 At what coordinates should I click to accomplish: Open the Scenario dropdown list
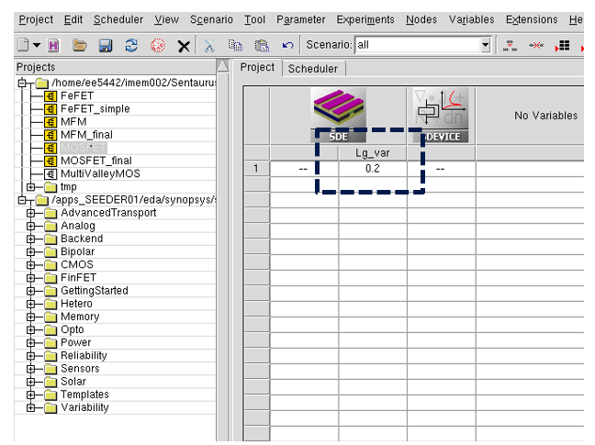pos(486,44)
